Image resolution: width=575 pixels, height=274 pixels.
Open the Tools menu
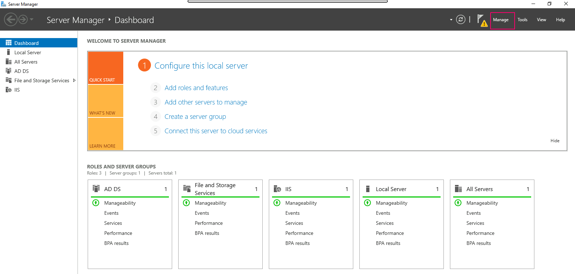coord(522,20)
